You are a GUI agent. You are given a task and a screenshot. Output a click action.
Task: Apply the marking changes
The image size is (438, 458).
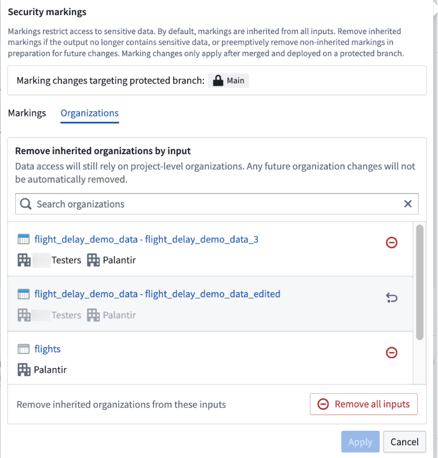click(x=360, y=442)
